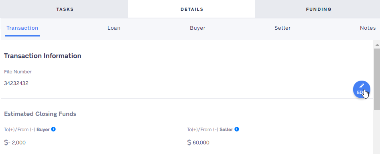Click the File Number label
This screenshot has height=154, width=380.
coord(18,72)
